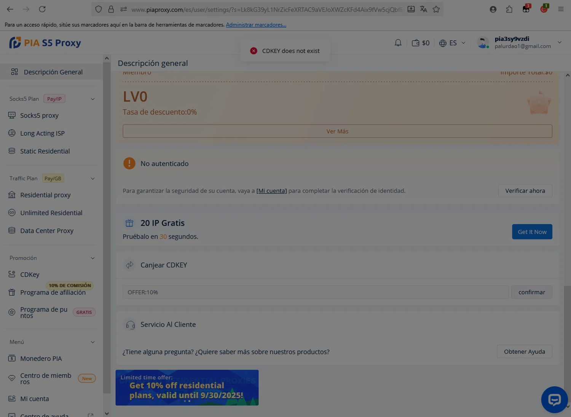Click the uBlock extension icon with badge 3

coord(526,9)
